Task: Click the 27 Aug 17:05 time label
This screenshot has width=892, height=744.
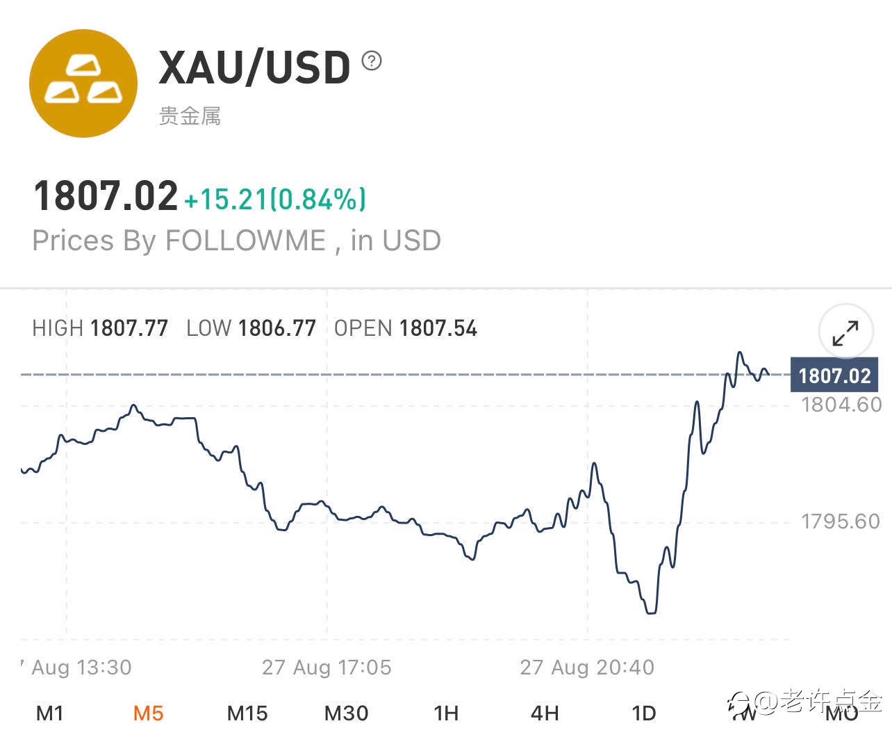Action: point(327,668)
